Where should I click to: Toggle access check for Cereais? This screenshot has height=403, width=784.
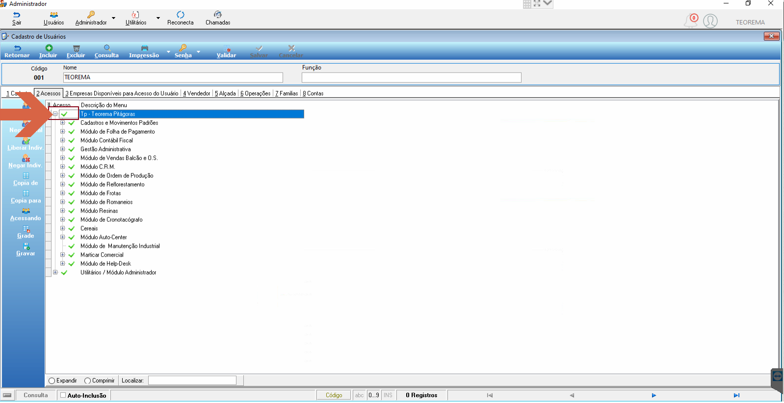tap(72, 229)
